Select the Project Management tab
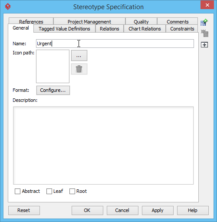Image resolution: width=217 pixels, height=222 pixels. click(x=89, y=21)
